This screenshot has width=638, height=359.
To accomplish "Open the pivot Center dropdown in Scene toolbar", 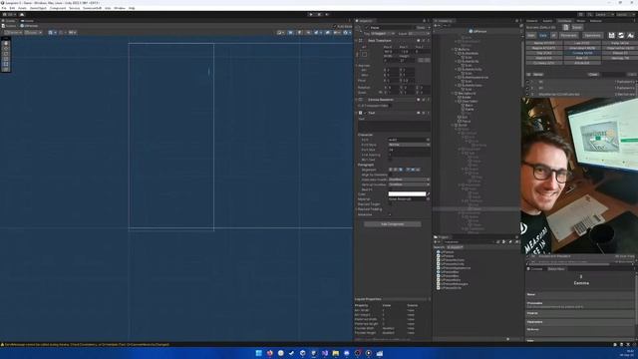I will point(13,33).
